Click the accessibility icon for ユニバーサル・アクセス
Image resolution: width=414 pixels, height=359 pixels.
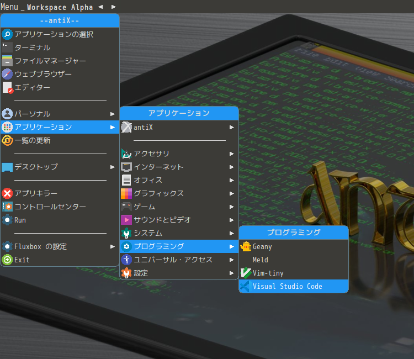coord(126,260)
